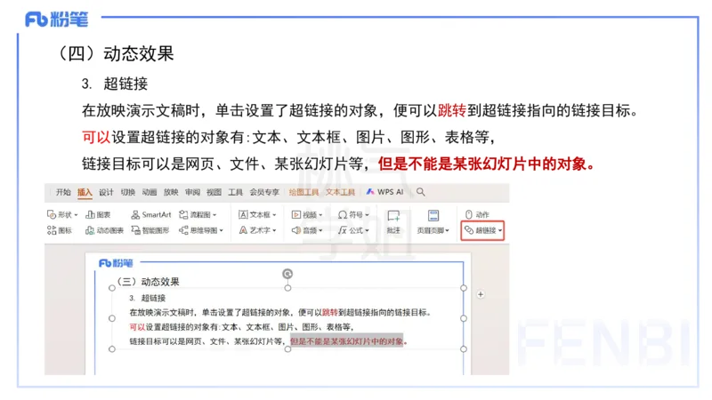Image resolution: width=712 pixels, height=400 pixels.
Task: Open the 工具 tab
Action: pyautogui.click(x=235, y=192)
